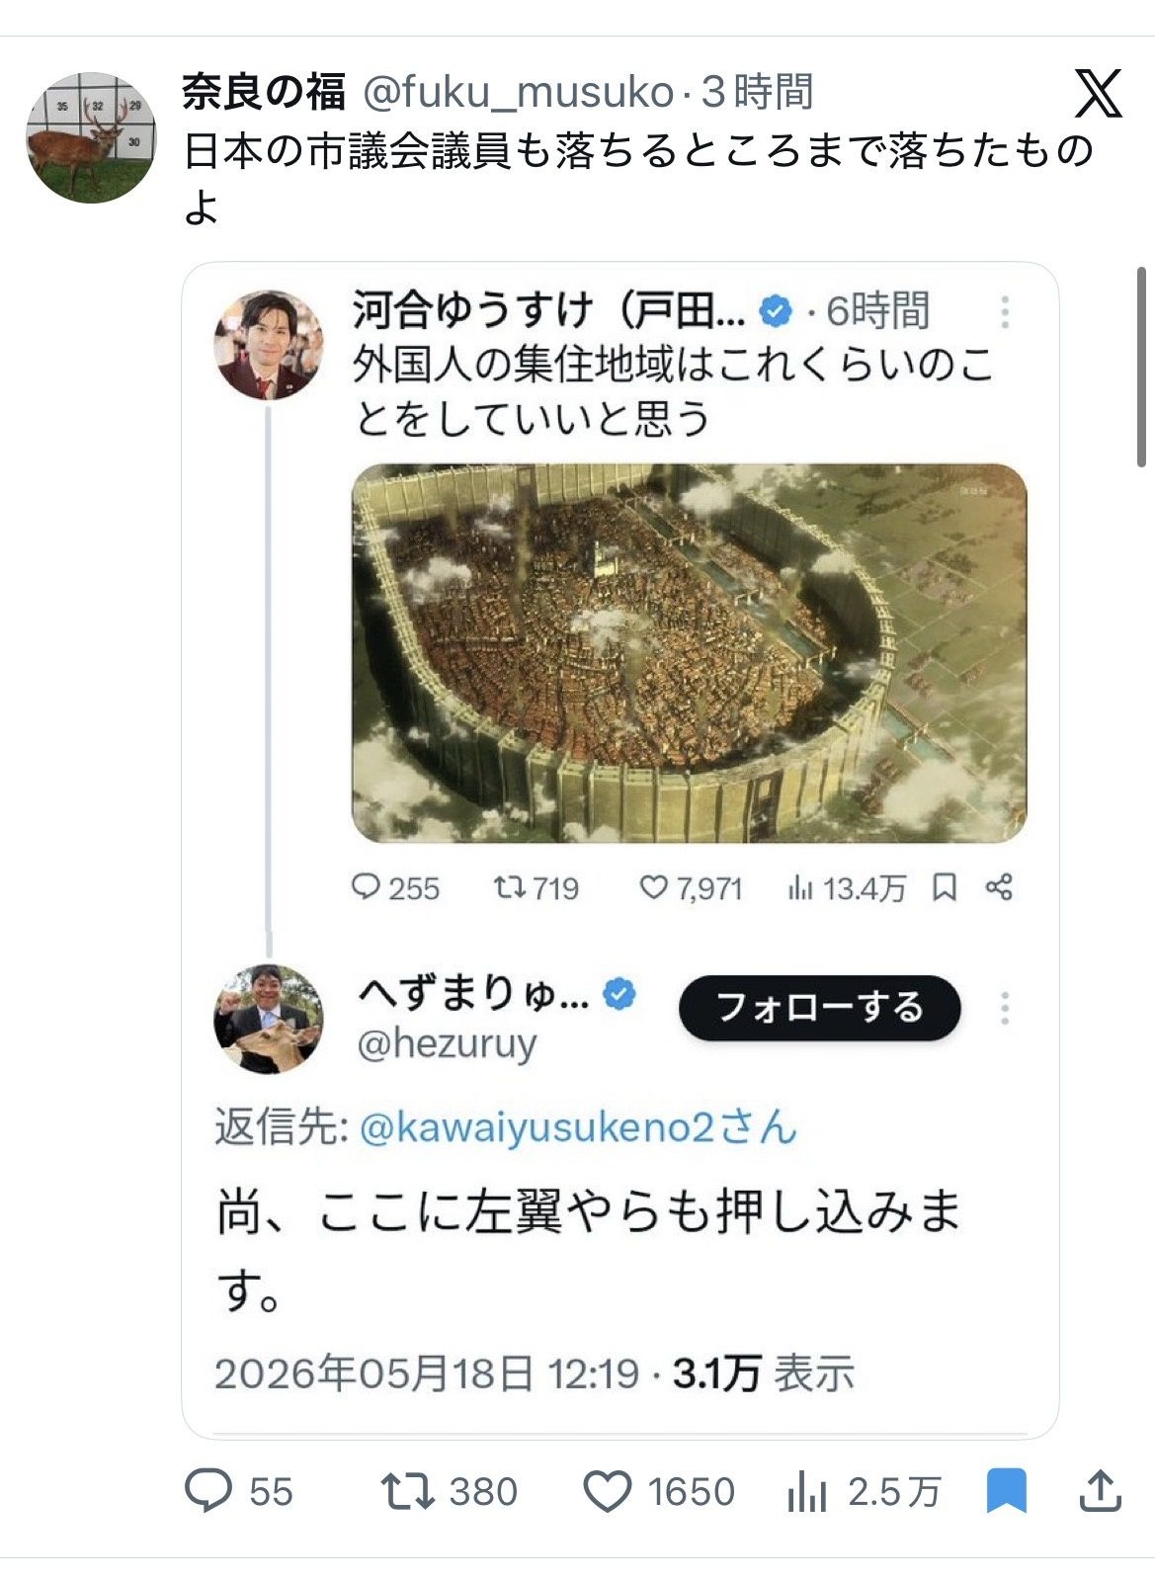Share the post with upload icon
Screen dimensions: 1155x1580
click(1100, 1490)
